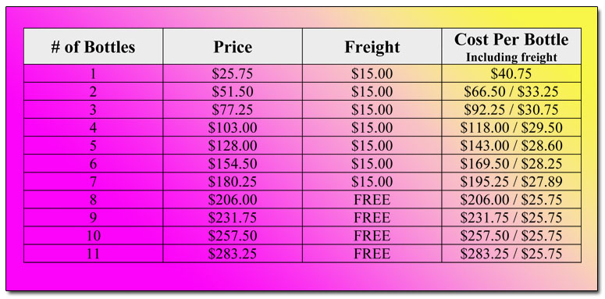605x299 pixels.
Task: Select the '$257.50 / $25.75' cost cell
Action: [x=511, y=235]
